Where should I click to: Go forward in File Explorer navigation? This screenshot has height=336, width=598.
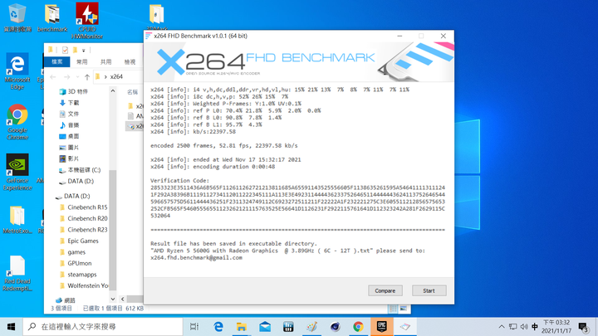point(66,77)
